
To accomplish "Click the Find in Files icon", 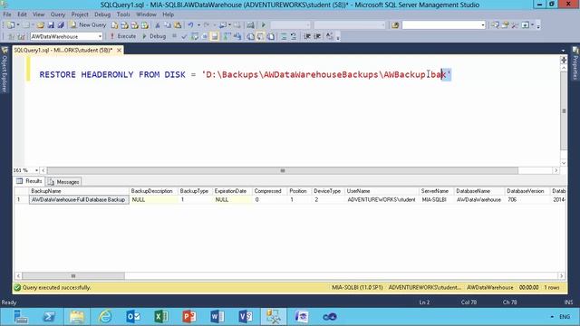I will (x=395, y=24).
